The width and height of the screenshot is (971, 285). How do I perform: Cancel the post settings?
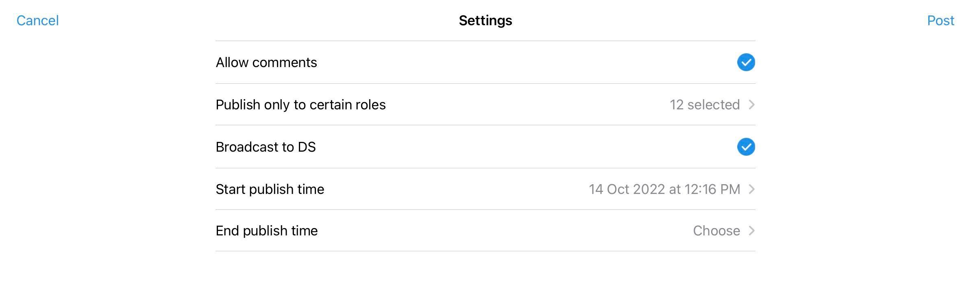[x=37, y=20]
